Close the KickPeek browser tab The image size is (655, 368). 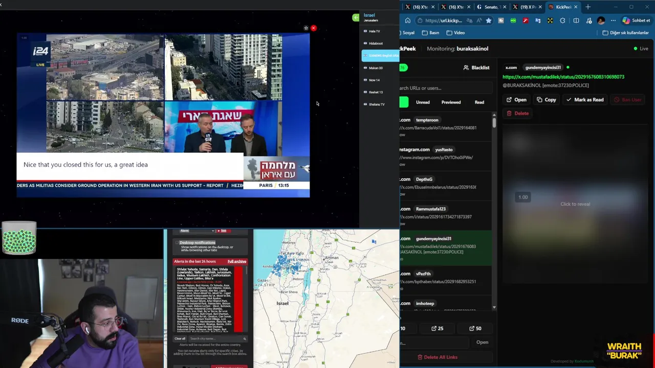pyautogui.click(x=576, y=7)
